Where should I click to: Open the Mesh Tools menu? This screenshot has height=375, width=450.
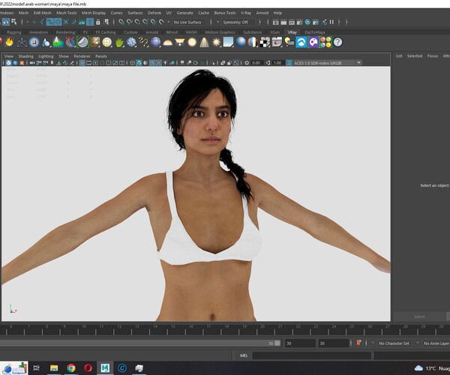click(x=67, y=13)
